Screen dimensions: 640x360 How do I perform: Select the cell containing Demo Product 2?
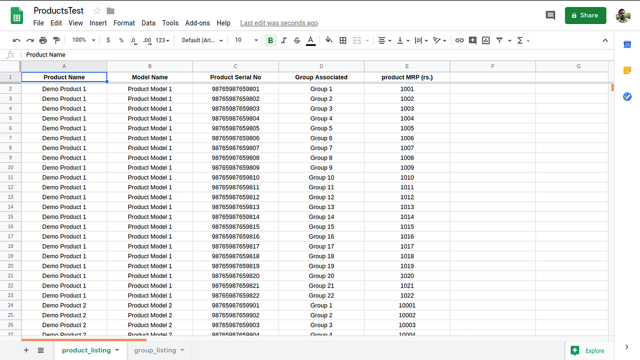[64, 305]
